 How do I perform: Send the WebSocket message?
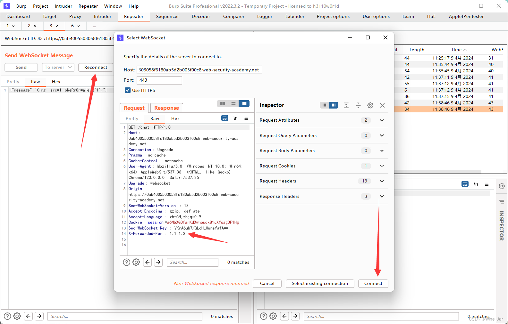21,67
